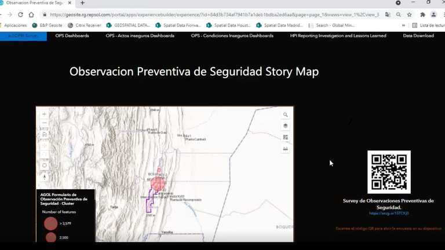The image size is (445, 250).
Task: Click the large red cluster circle on map
Action: click(x=158, y=184)
